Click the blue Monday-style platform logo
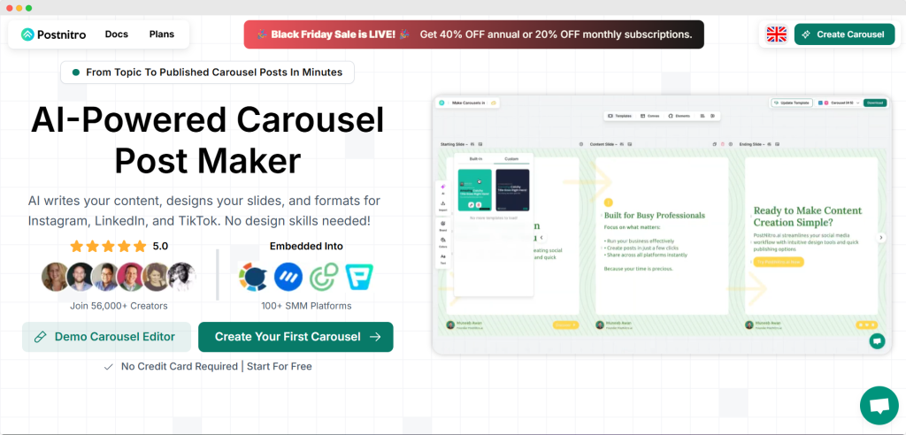 288,278
